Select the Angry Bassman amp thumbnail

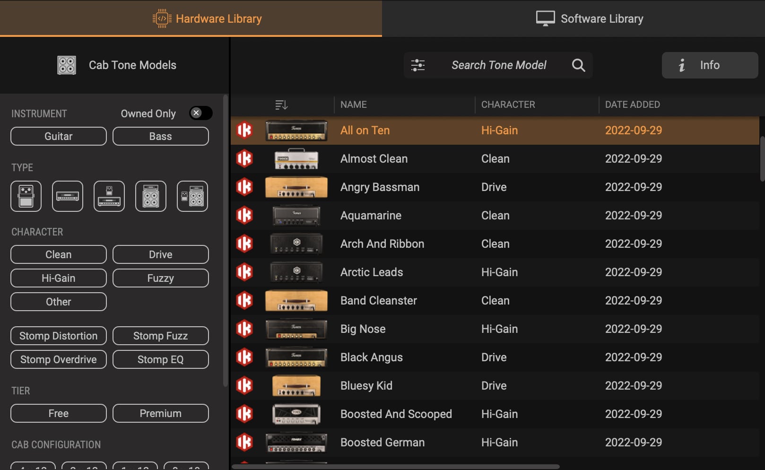point(296,187)
